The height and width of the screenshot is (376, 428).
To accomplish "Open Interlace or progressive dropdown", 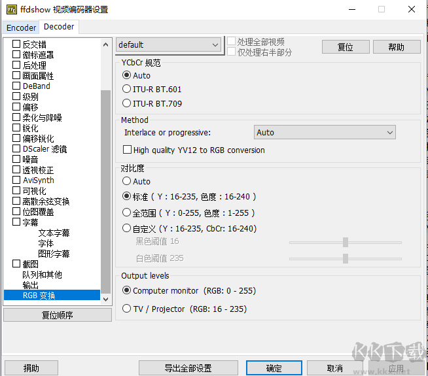I will [325, 132].
